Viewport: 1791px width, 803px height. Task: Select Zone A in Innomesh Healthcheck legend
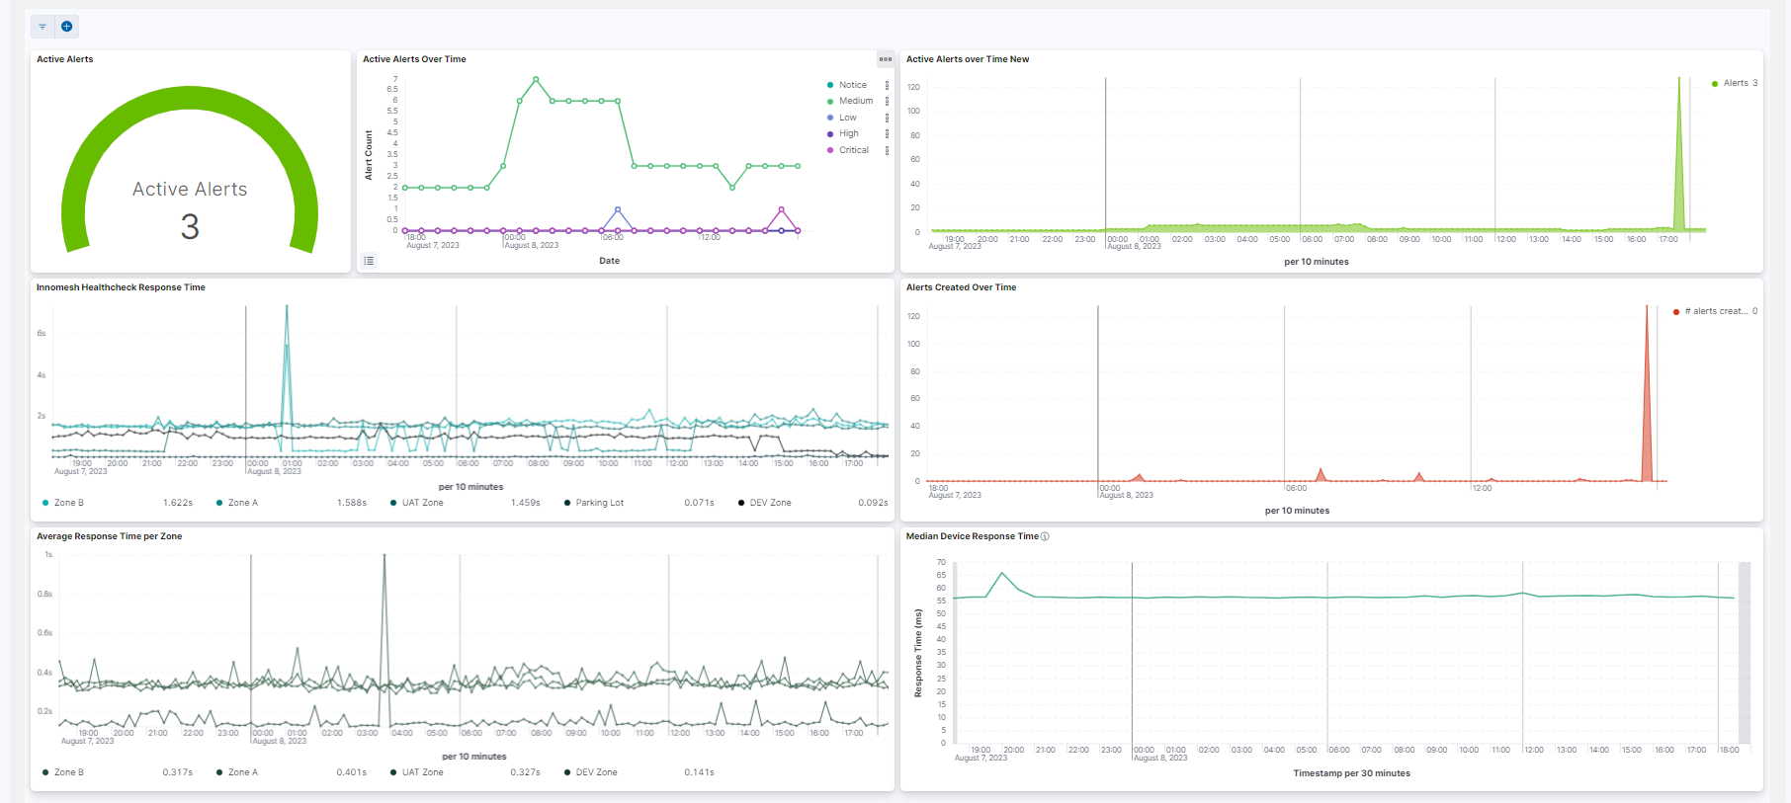tap(242, 503)
